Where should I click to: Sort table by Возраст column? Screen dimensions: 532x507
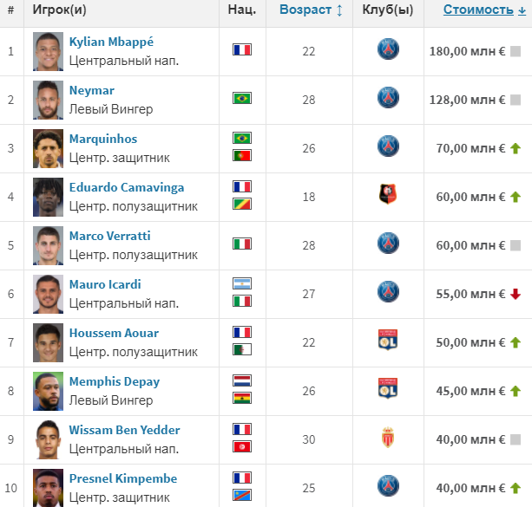click(x=305, y=10)
